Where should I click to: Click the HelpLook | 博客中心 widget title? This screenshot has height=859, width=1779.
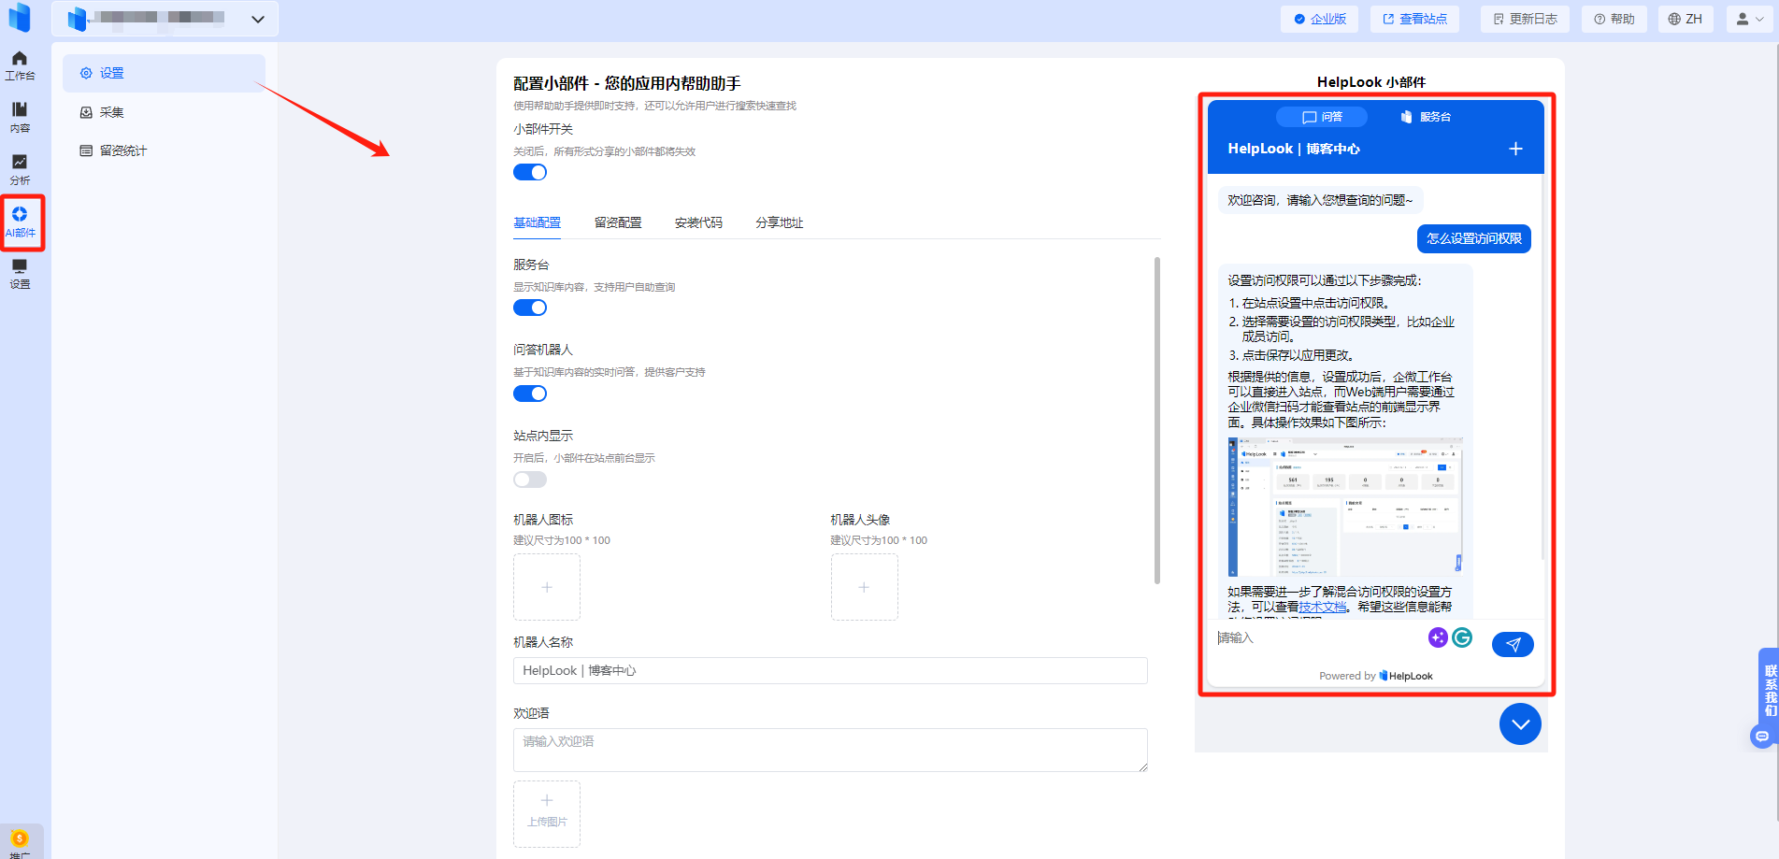[x=1294, y=149]
